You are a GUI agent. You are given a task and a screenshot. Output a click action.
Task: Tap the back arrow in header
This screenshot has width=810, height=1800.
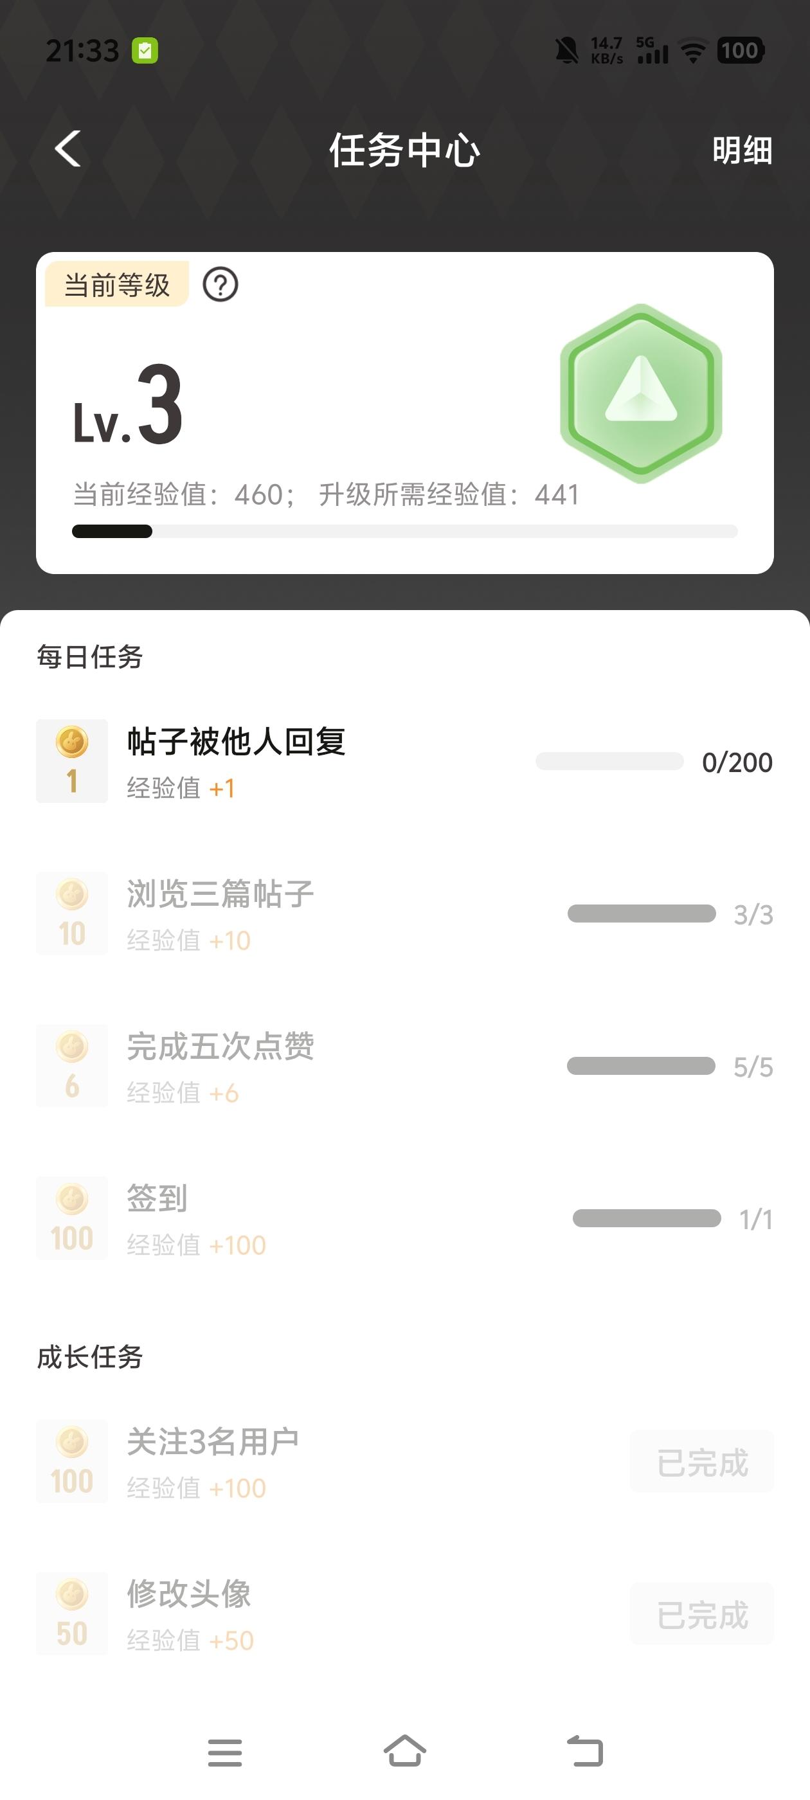coord(67,149)
